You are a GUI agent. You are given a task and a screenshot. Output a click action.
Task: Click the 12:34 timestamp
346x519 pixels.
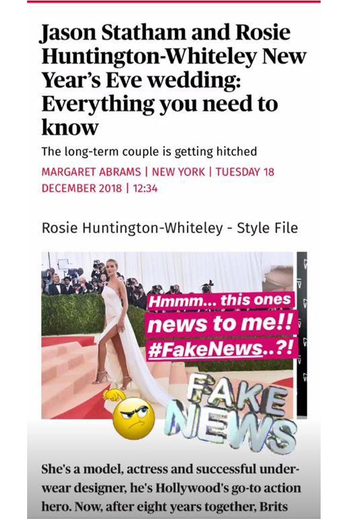(x=145, y=189)
